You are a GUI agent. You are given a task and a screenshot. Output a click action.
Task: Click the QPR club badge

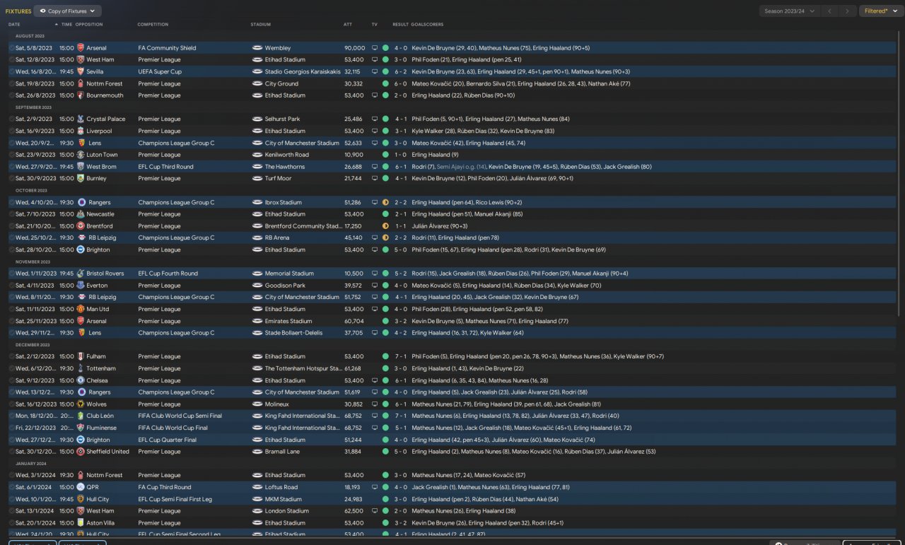pos(81,487)
